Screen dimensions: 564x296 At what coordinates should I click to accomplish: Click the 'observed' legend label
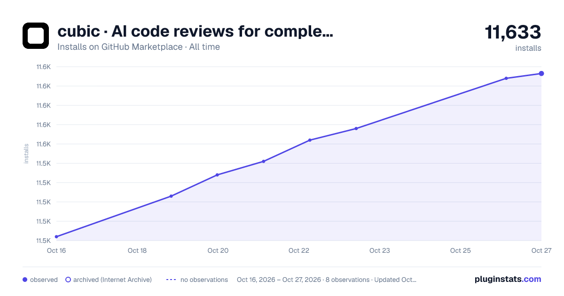(44, 280)
